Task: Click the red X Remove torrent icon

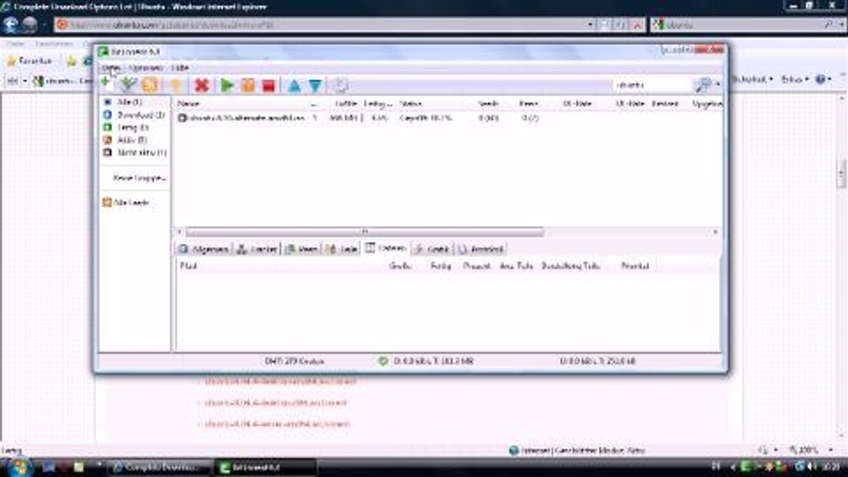Action: click(x=201, y=85)
